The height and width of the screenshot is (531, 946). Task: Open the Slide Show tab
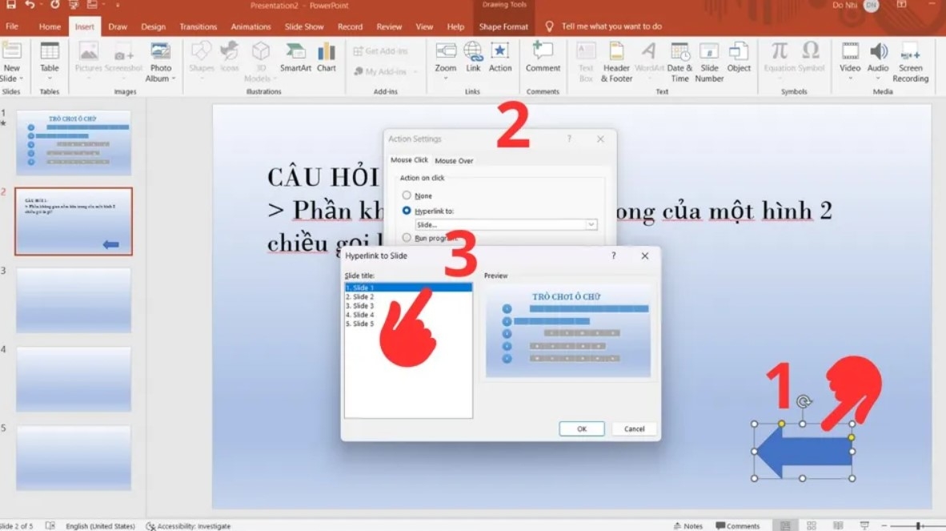pos(304,26)
